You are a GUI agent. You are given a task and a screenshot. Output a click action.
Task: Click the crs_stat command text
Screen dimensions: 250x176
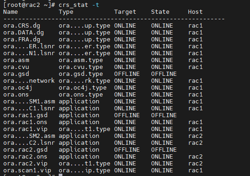[x=73, y=5]
